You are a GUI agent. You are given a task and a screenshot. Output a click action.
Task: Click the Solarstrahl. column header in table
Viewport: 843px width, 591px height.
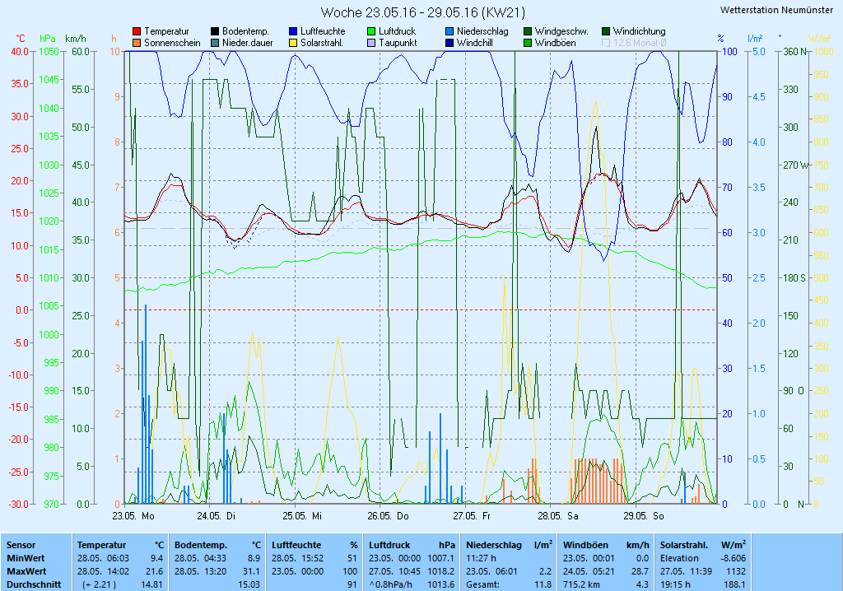click(684, 545)
